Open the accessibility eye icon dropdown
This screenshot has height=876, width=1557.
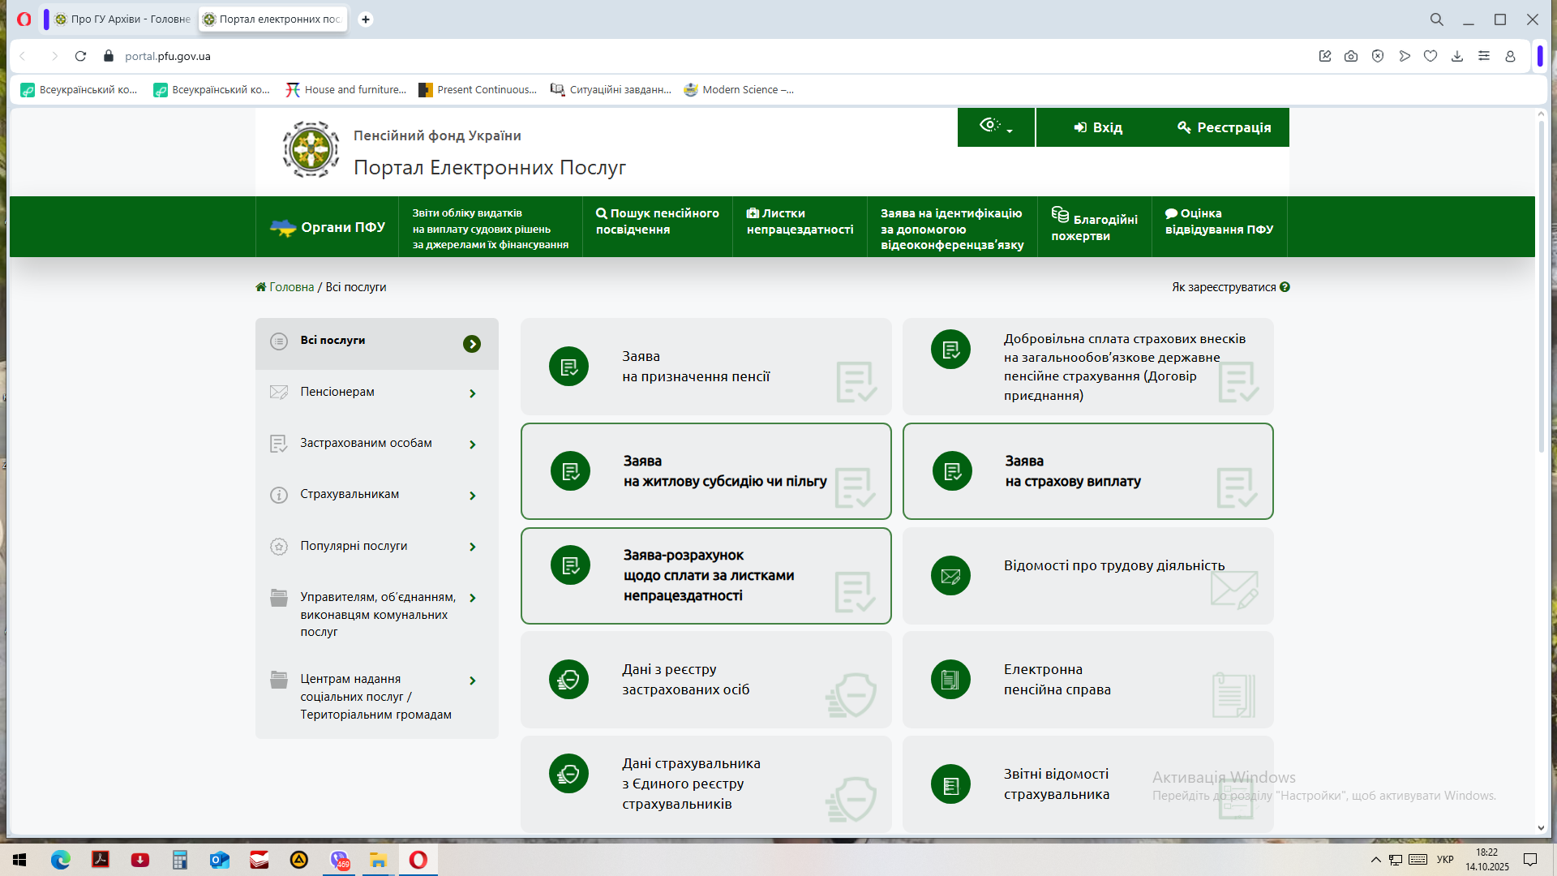(x=995, y=127)
